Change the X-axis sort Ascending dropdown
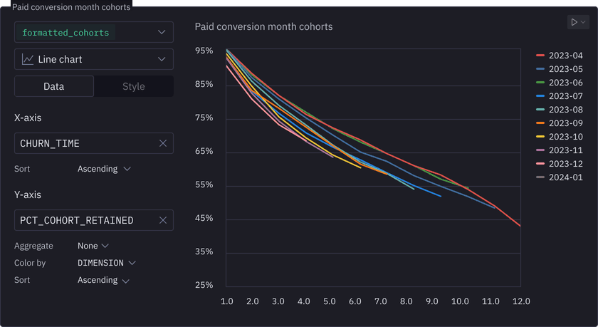 coord(104,169)
